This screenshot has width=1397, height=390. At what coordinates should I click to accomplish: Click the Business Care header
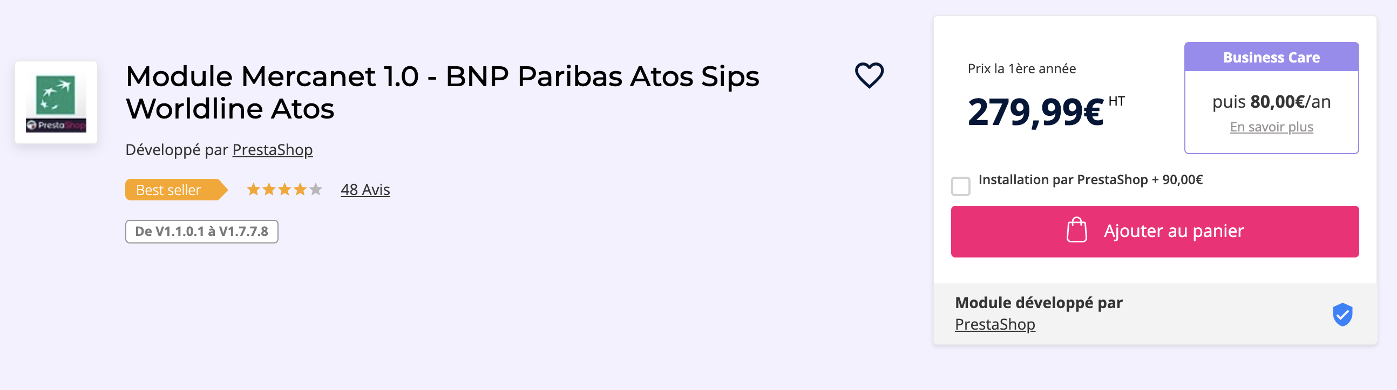coord(1271,57)
